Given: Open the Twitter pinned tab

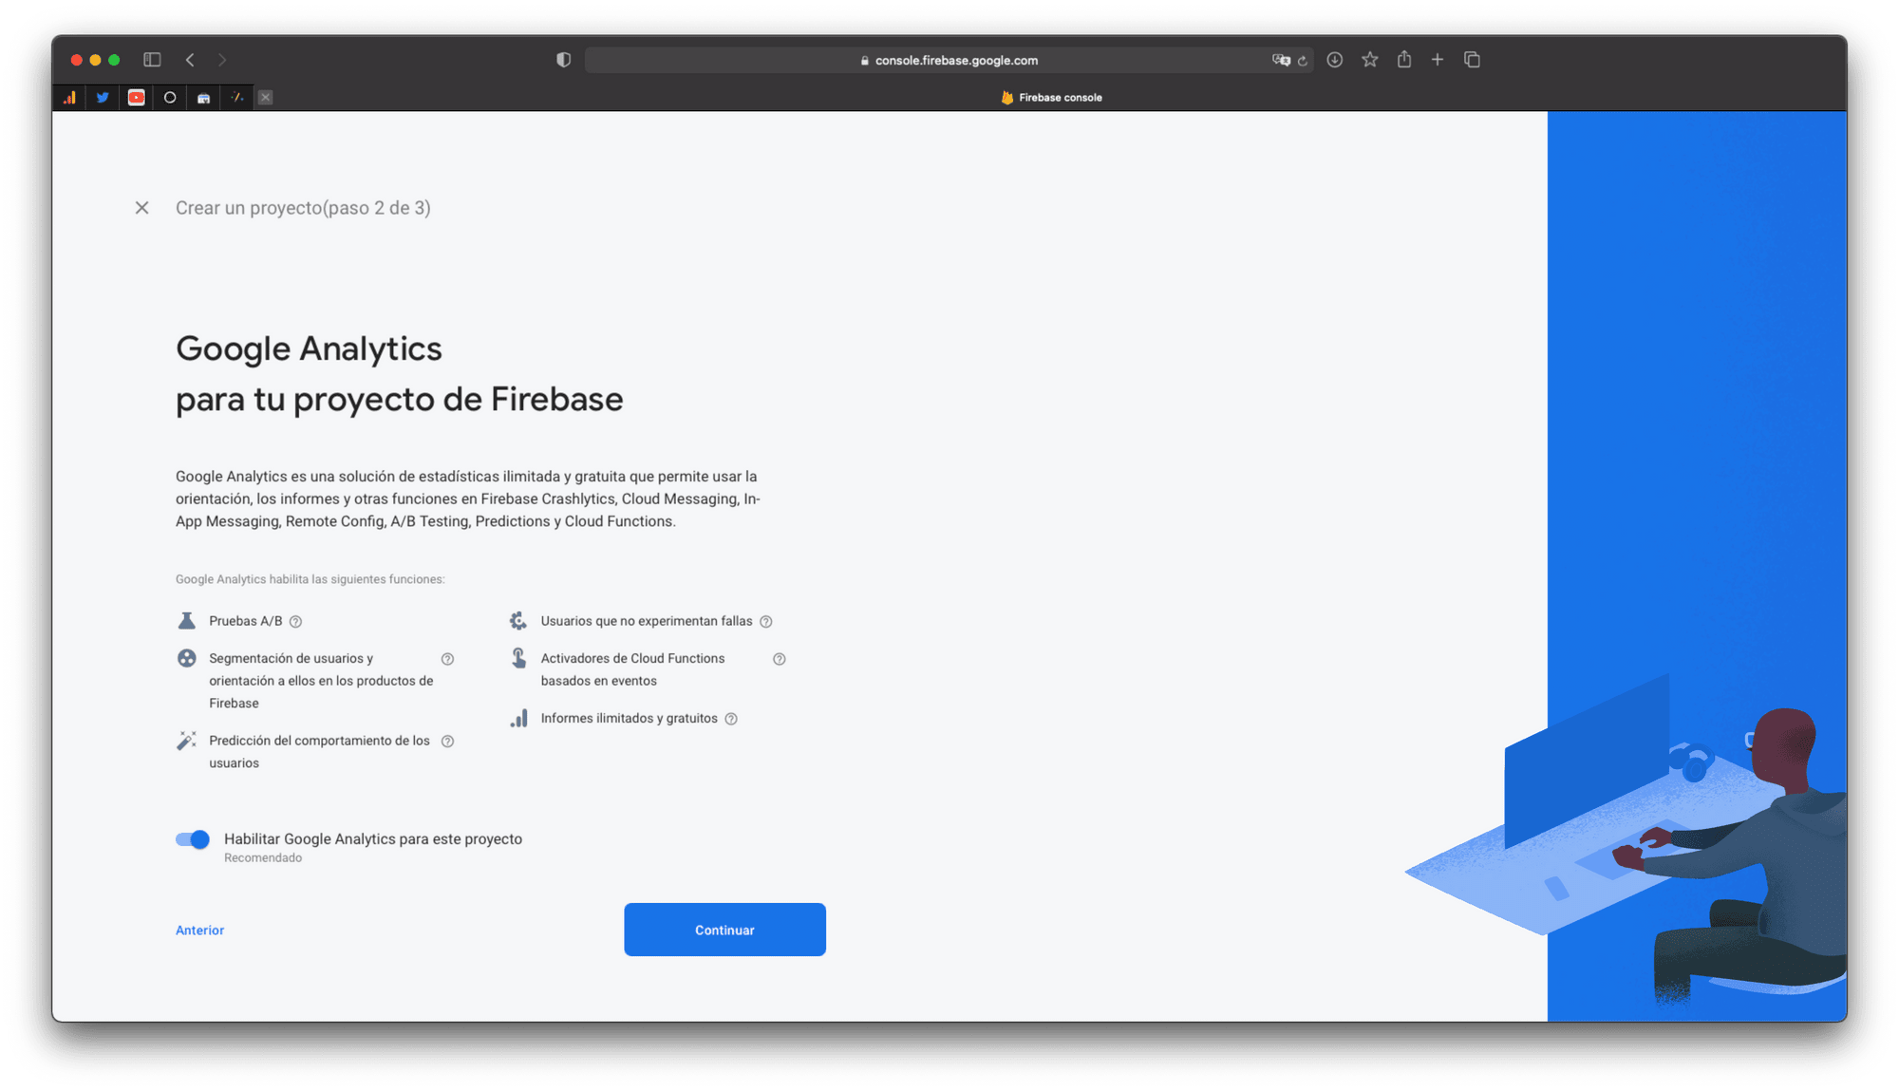Looking at the screenshot, I should point(103,97).
